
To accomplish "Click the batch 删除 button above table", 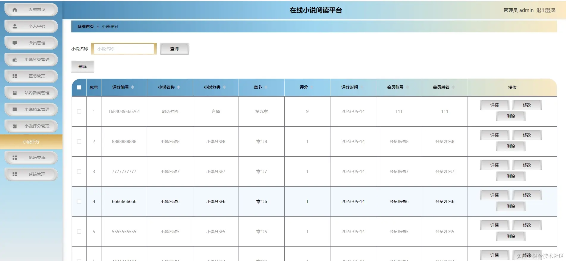I will (83, 67).
